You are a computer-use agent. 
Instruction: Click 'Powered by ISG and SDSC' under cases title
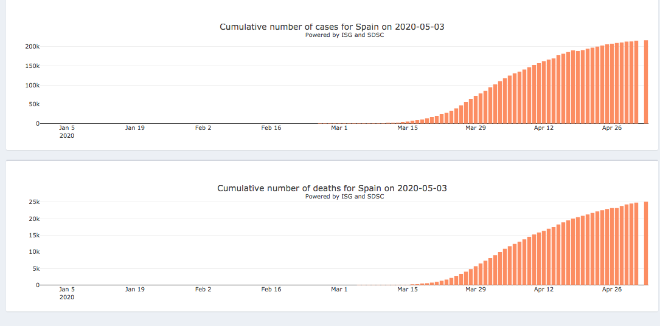coord(344,35)
